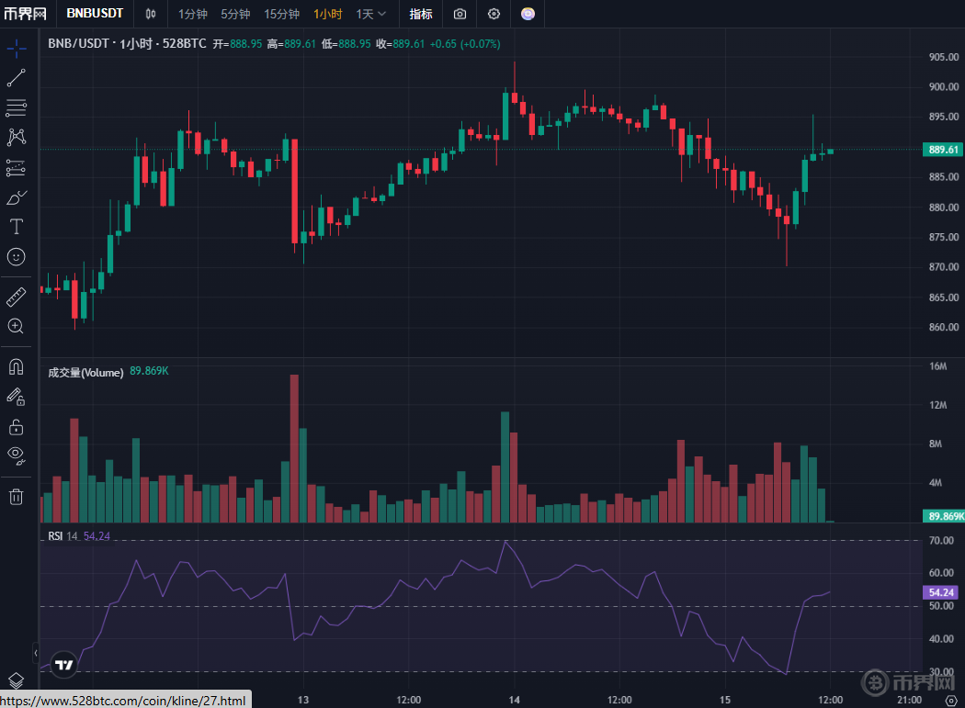965x708 pixels.
Task: Click the 89.869K volume axis label
Action: [944, 516]
